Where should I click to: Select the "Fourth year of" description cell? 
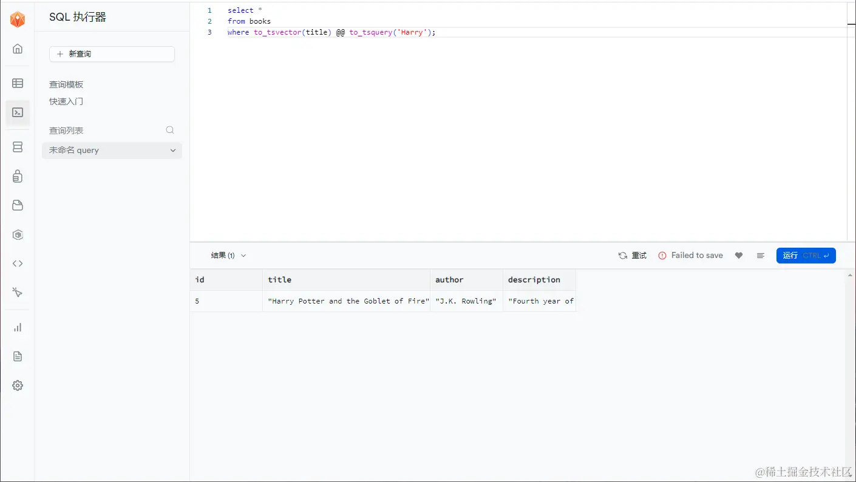click(539, 301)
